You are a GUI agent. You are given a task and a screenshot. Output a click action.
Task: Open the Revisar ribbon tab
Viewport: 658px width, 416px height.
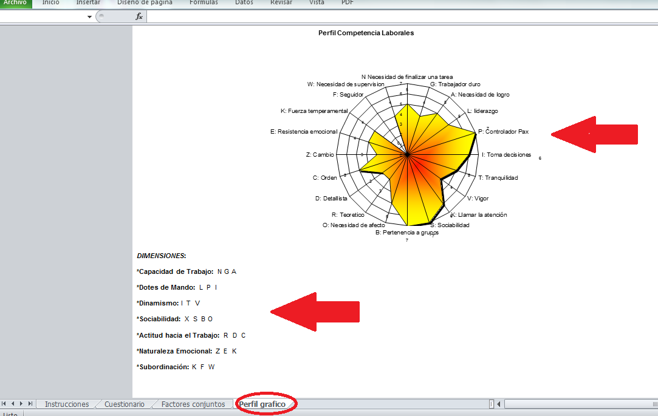point(281,2)
